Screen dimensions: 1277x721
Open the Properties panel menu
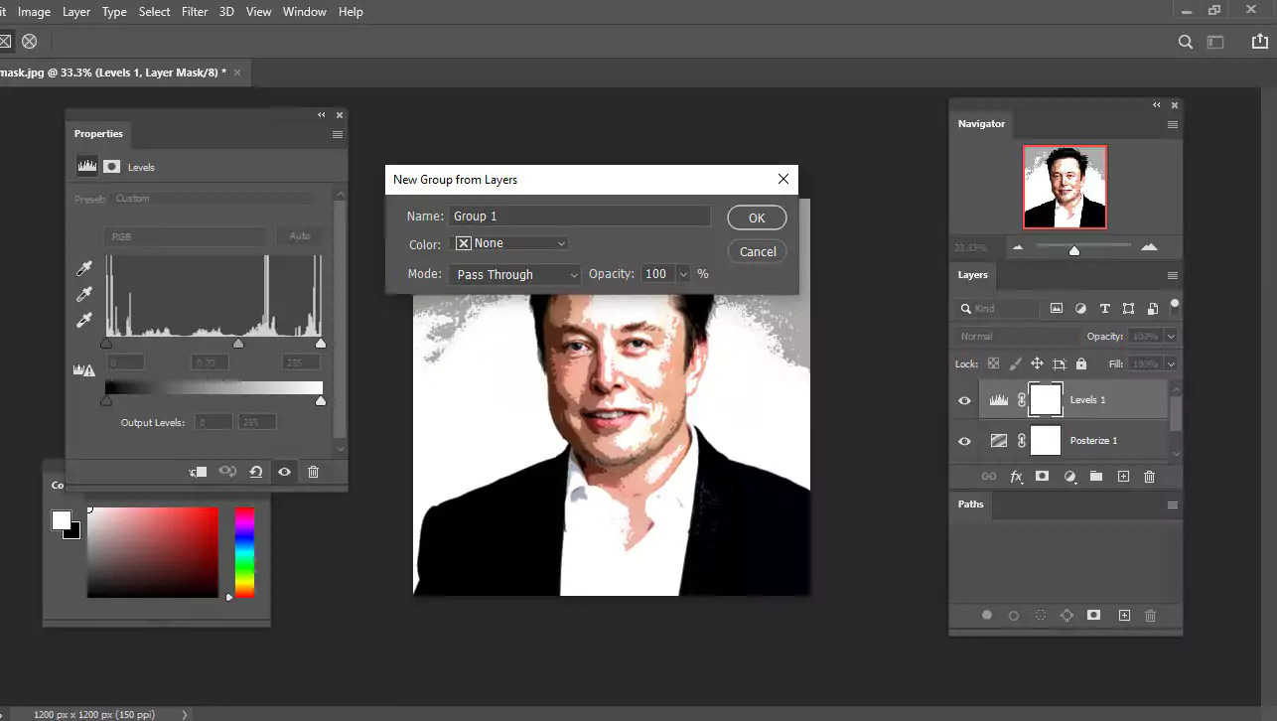(338, 134)
